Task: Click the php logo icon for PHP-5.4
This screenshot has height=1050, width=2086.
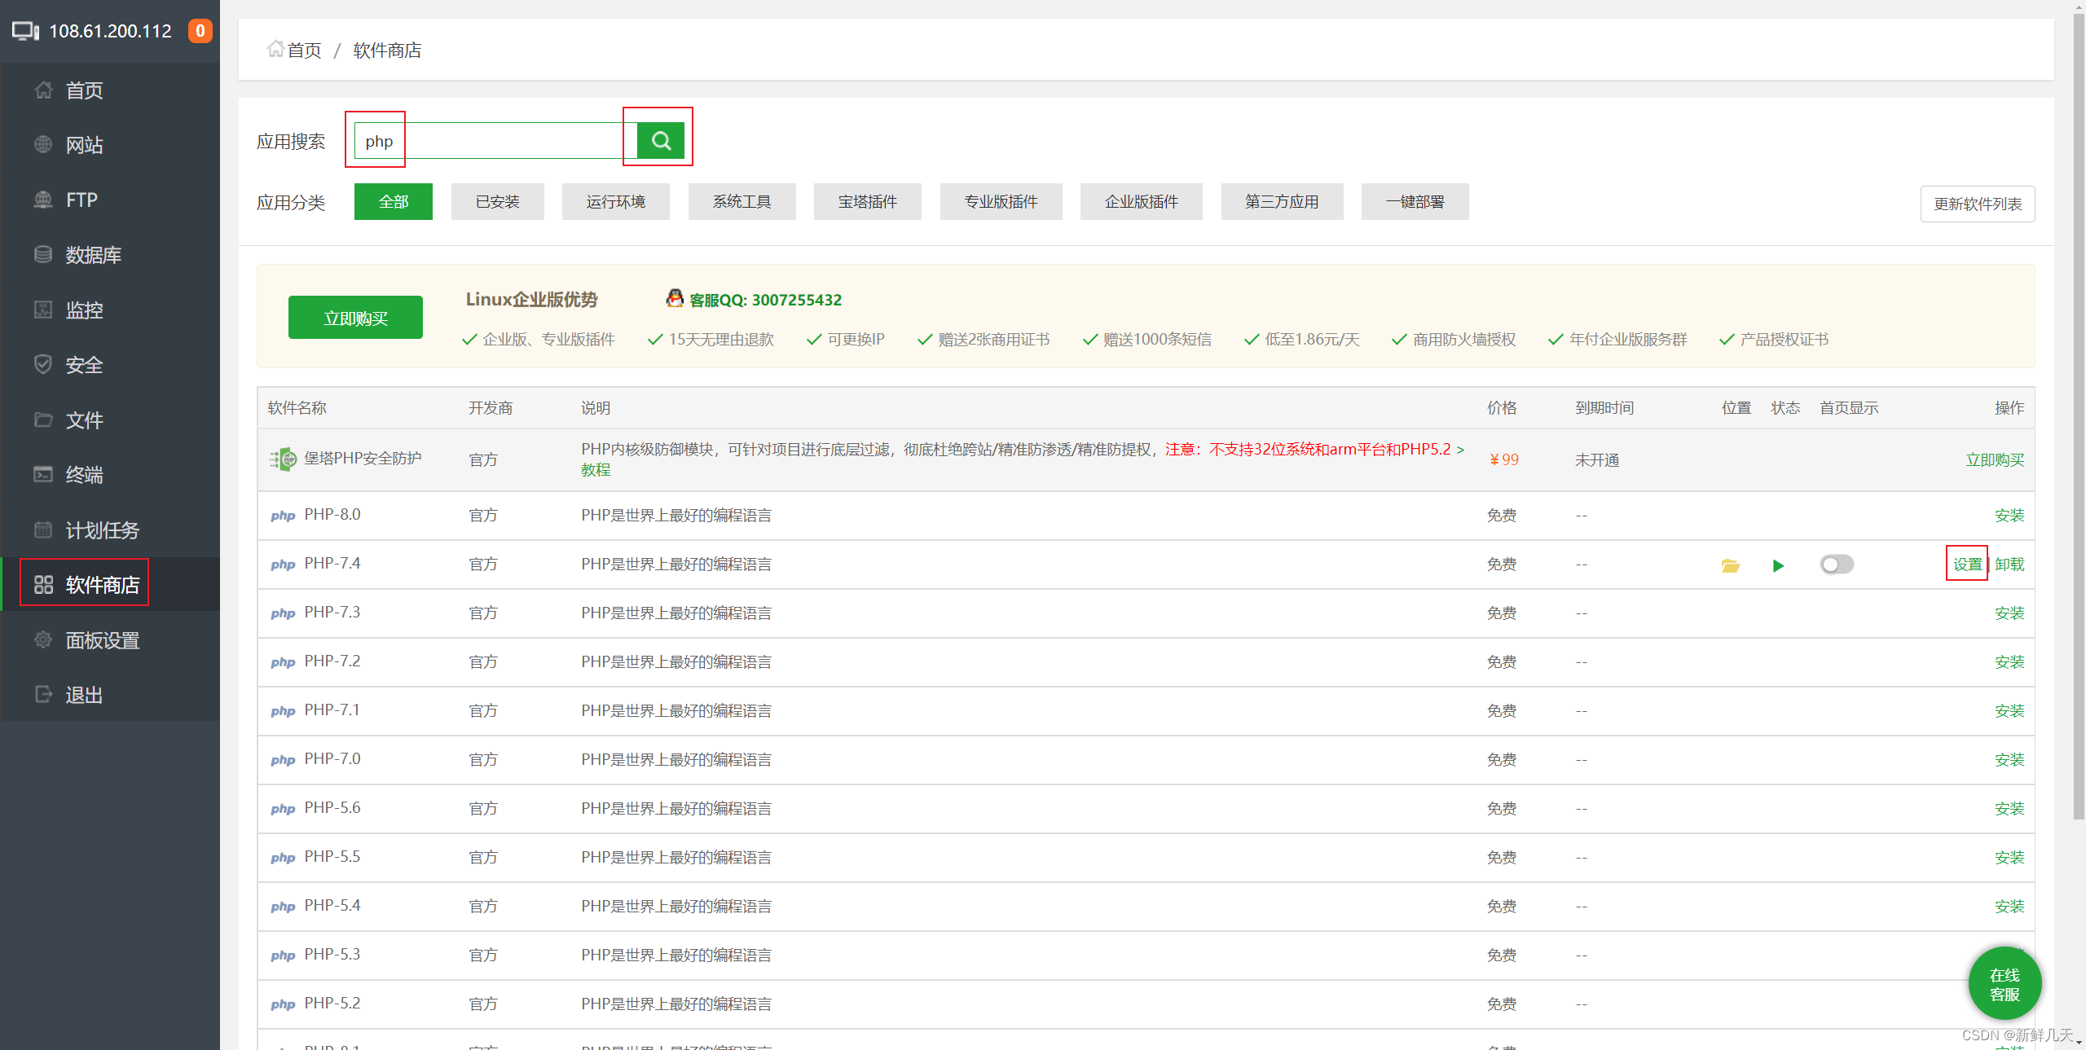Action: [x=283, y=907]
